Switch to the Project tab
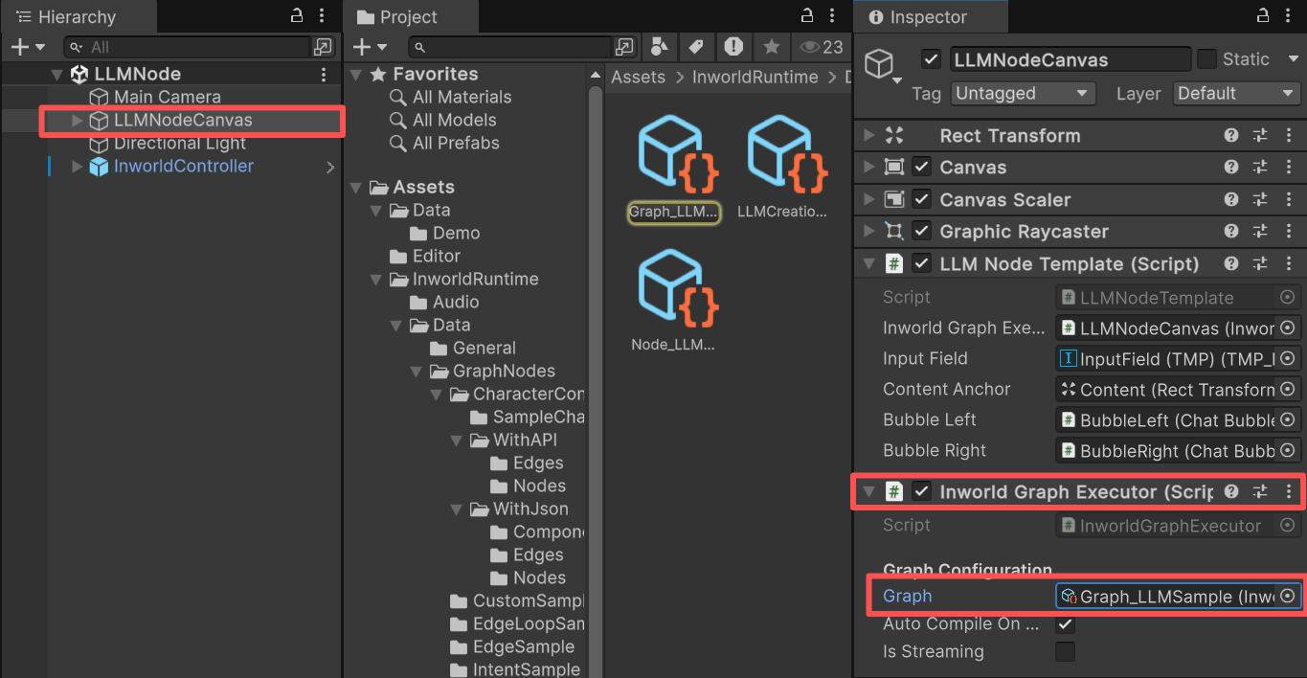The height and width of the screenshot is (678, 1307). pos(410,16)
